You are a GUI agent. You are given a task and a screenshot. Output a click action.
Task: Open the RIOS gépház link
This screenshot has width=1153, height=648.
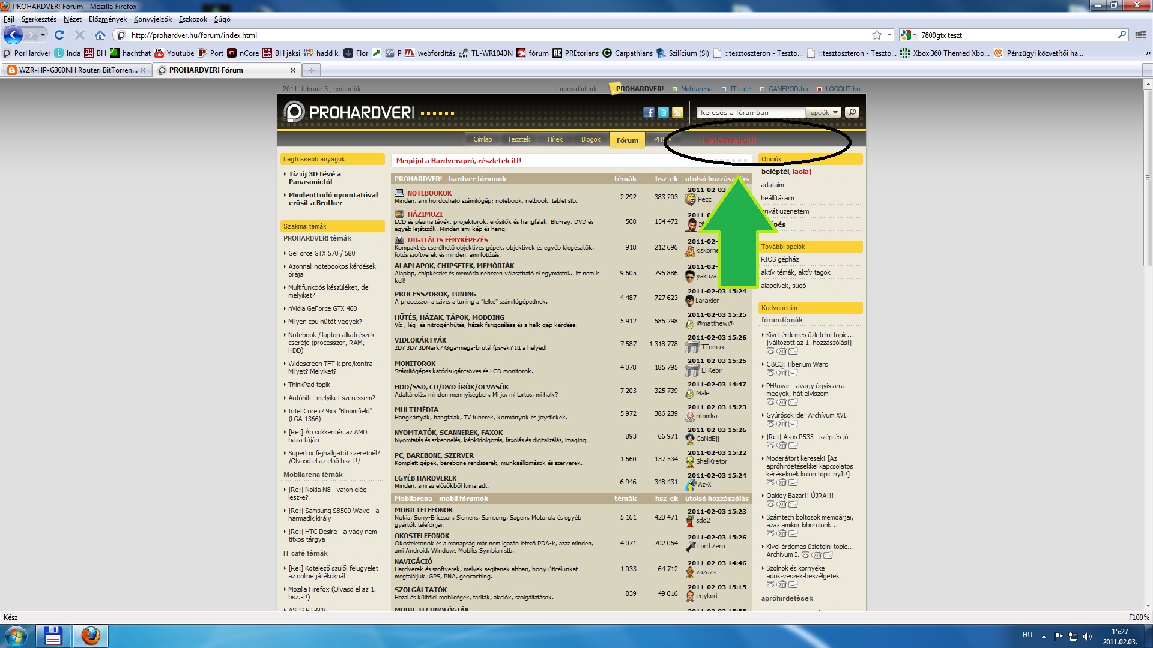[x=779, y=259]
